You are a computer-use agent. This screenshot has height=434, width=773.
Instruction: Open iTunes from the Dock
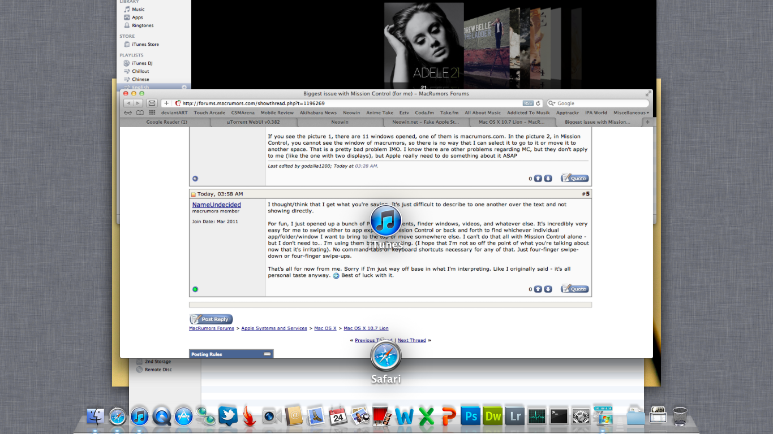pyautogui.click(x=140, y=417)
